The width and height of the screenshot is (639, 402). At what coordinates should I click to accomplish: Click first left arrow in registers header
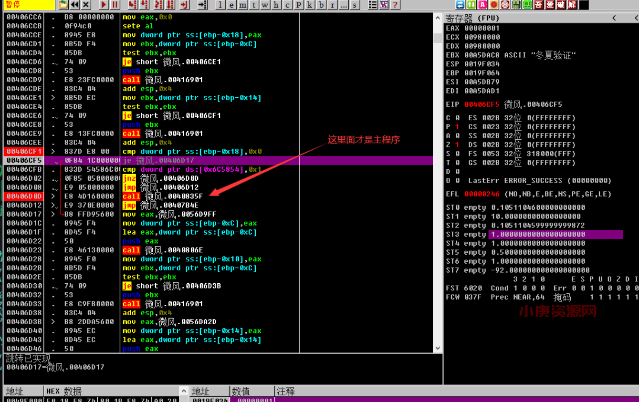[614, 18]
